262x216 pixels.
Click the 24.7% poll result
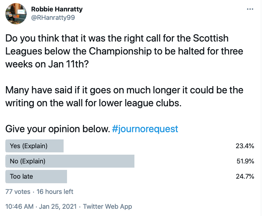coord(245,176)
